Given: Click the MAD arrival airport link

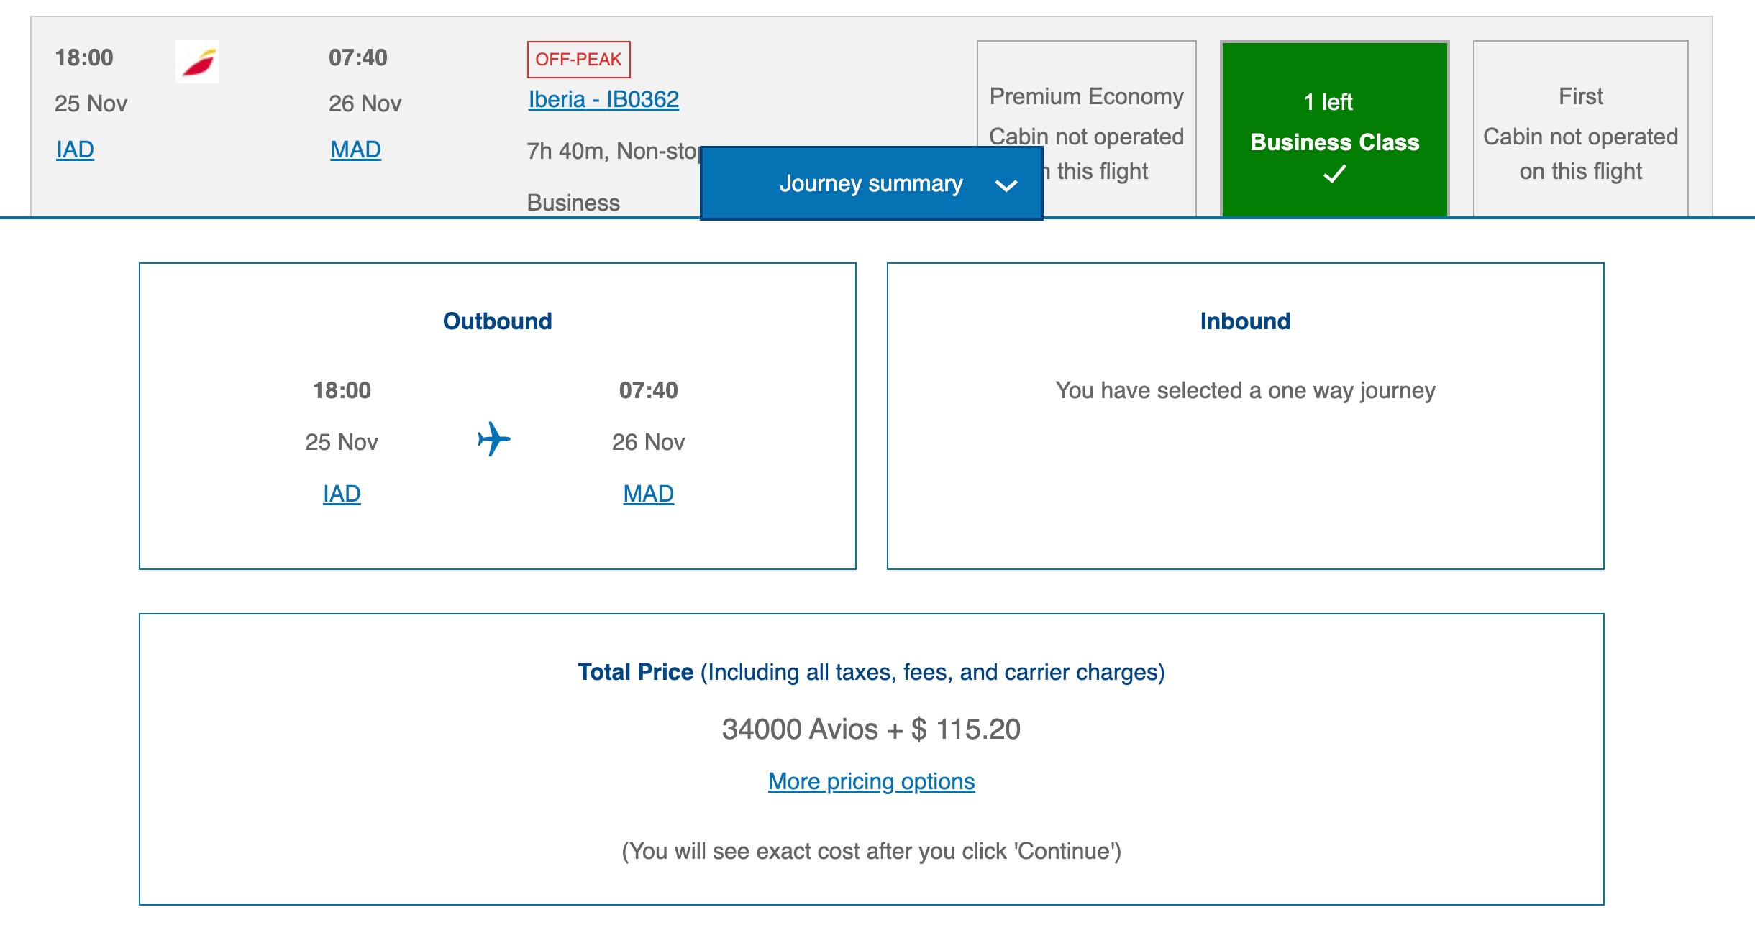Looking at the screenshot, I should click(354, 150).
